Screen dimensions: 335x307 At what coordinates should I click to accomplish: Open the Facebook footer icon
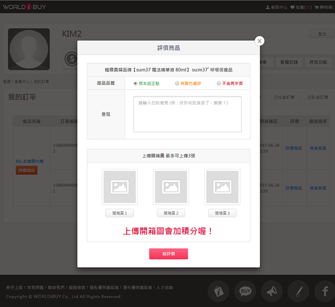click(x=324, y=291)
